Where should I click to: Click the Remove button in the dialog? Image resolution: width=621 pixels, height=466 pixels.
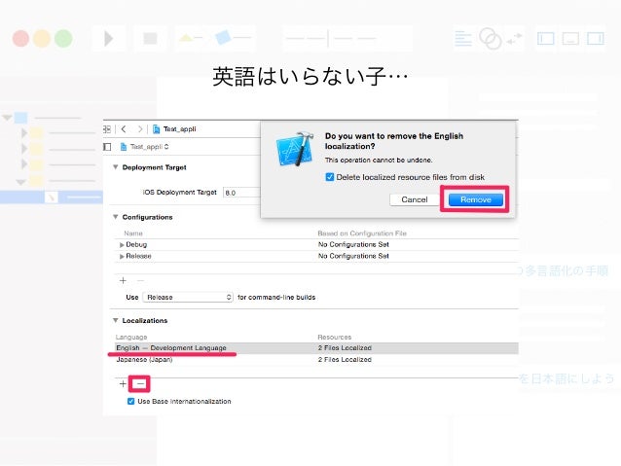coord(475,199)
